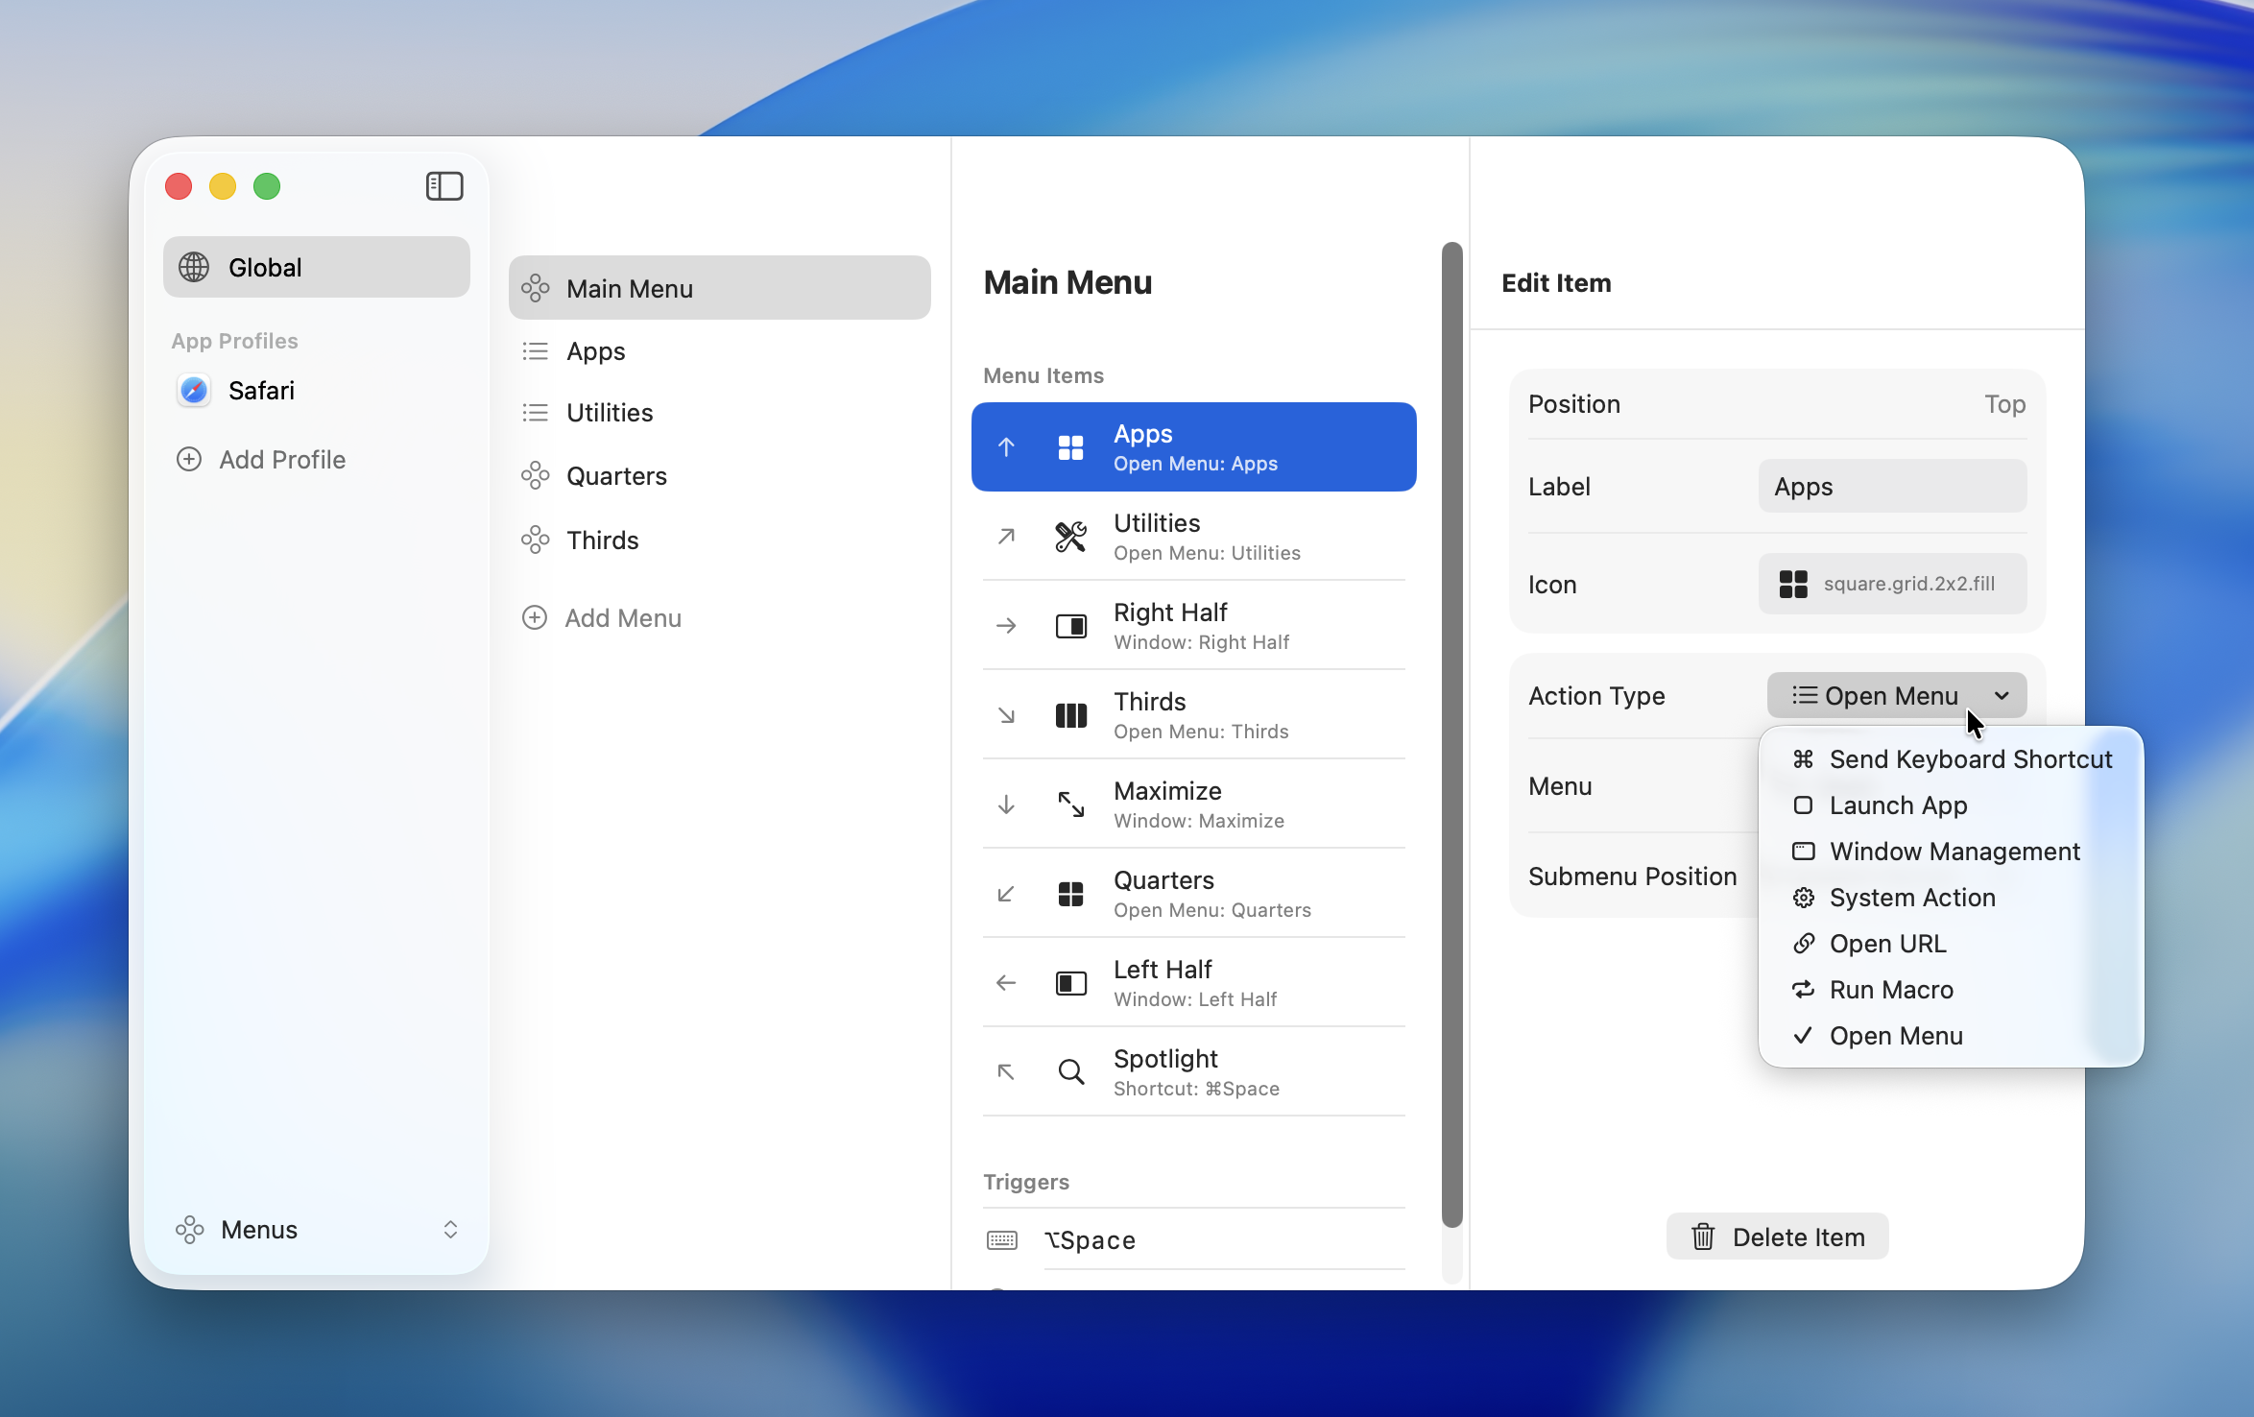Screen dimensions: 2254x1417
Task: Click the Thirds columns icon in Menu Items
Action: [x=1069, y=714]
